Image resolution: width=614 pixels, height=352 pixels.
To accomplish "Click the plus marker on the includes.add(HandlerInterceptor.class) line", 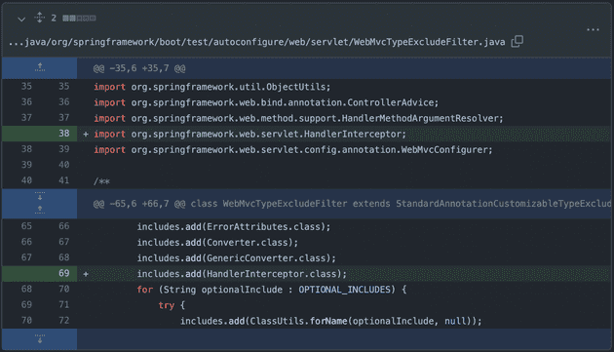I will tap(86, 274).
